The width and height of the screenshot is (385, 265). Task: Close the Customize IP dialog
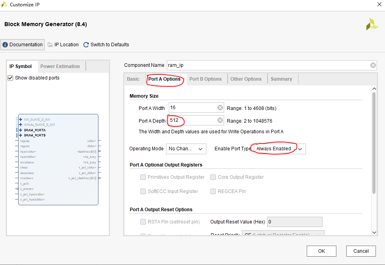[379, 4]
